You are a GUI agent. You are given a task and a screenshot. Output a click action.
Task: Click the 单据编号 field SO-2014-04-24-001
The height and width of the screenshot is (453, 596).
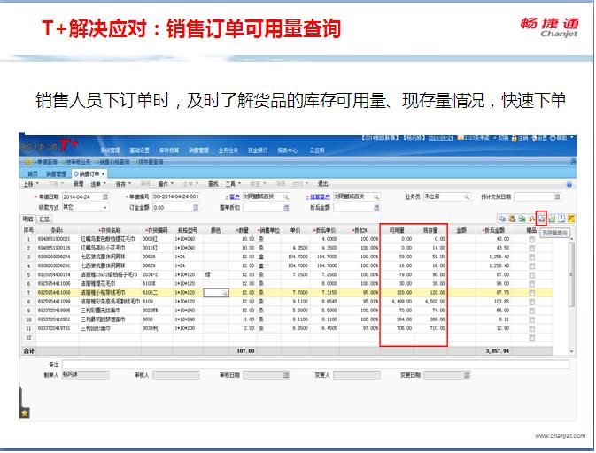tap(175, 196)
